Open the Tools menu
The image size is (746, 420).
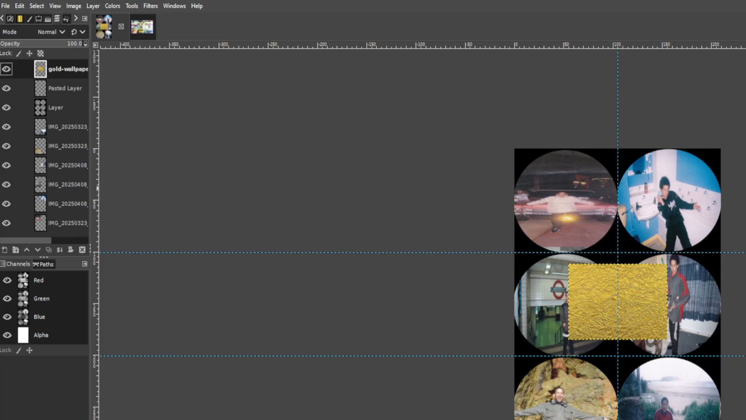click(132, 6)
